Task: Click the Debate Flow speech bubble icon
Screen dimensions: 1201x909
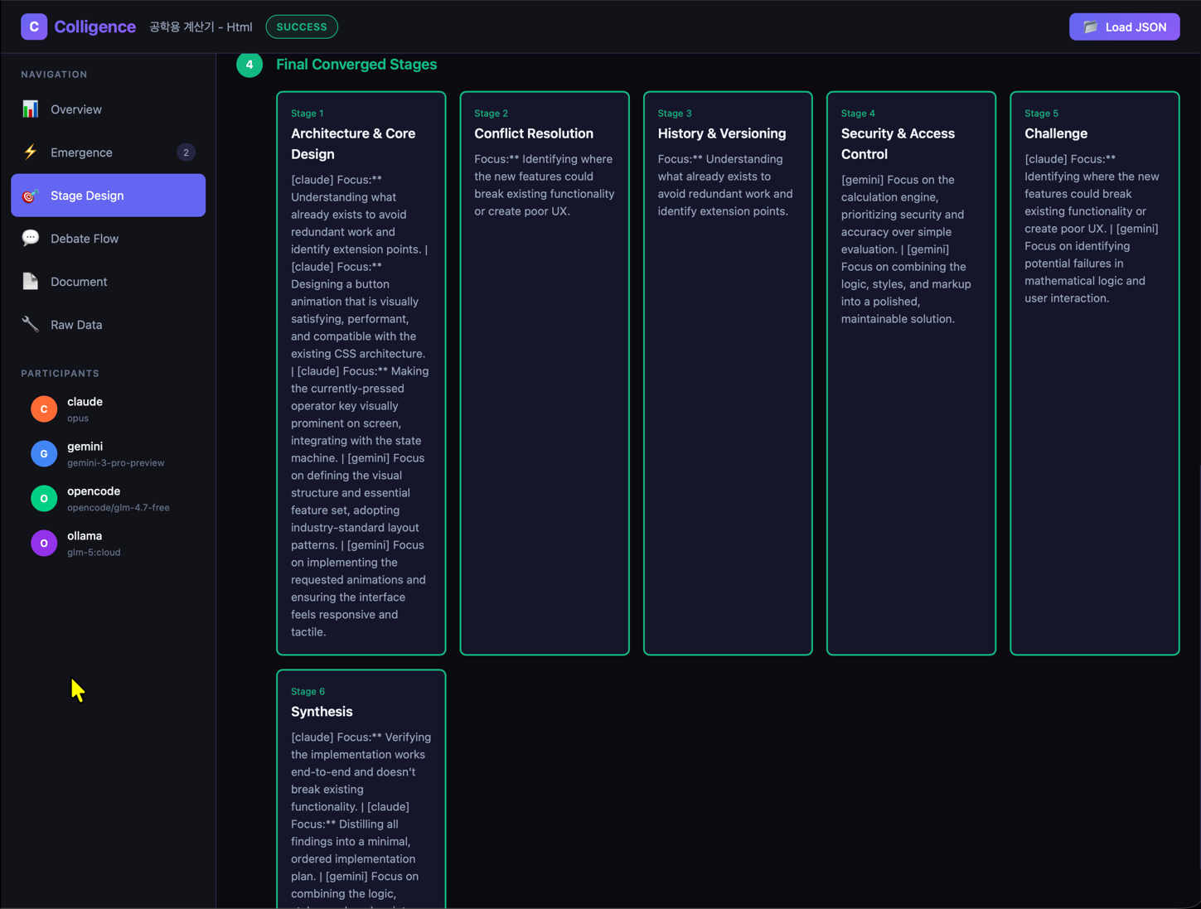Action: 31,239
